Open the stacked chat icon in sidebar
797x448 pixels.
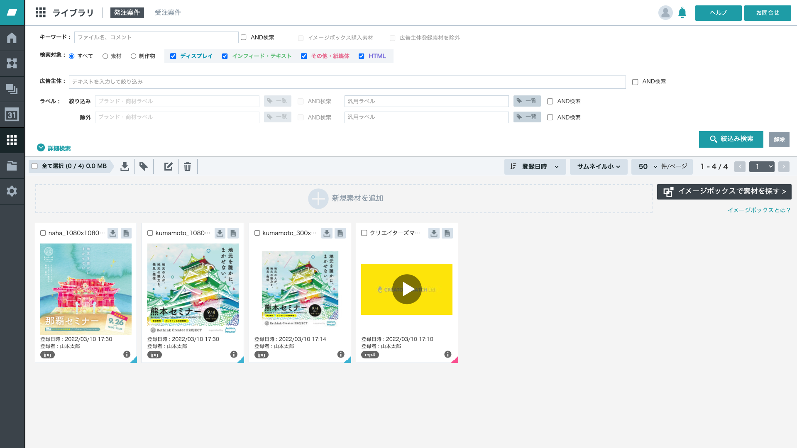pyautogui.click(x=12, y=89)
